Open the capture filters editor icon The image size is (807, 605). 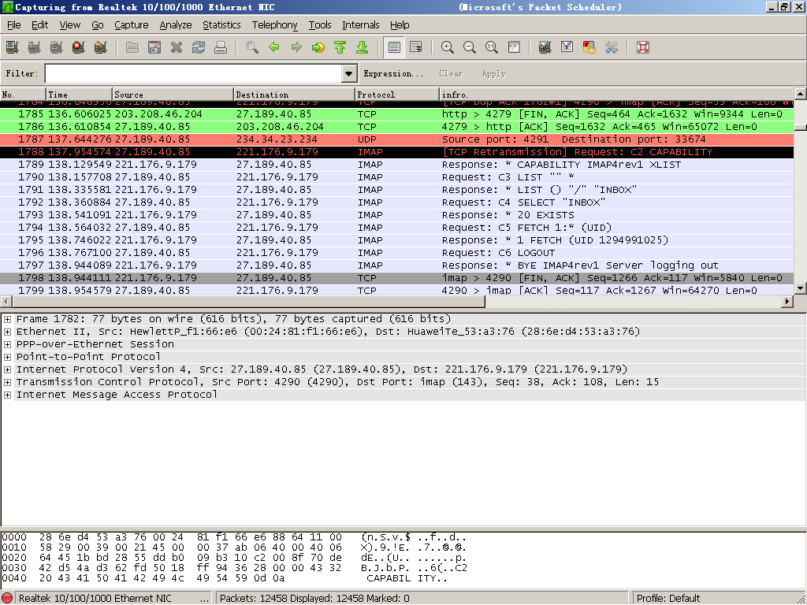(545, 47)
